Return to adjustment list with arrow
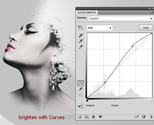Image resolution: width=154 pixels, height=125 pixels. 79,117
